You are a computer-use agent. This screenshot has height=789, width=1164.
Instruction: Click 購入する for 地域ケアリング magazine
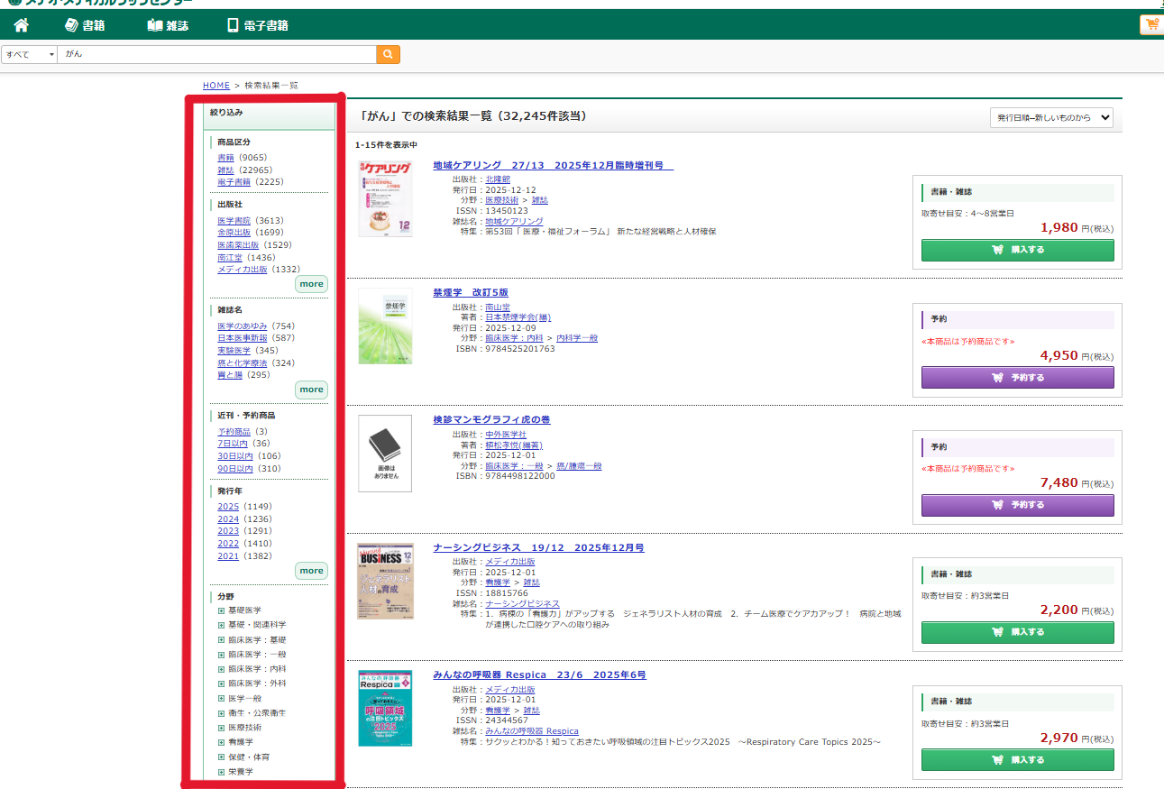click(x=1017, y=251)
